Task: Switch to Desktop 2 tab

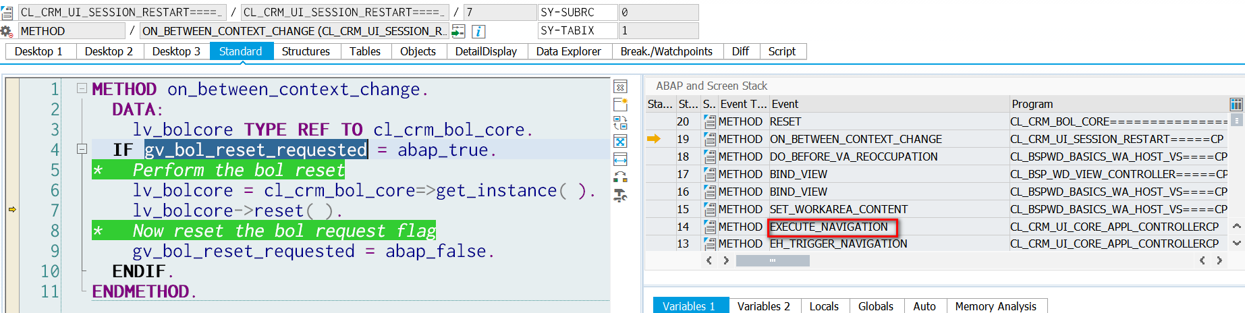Action: tap(109, 51)
